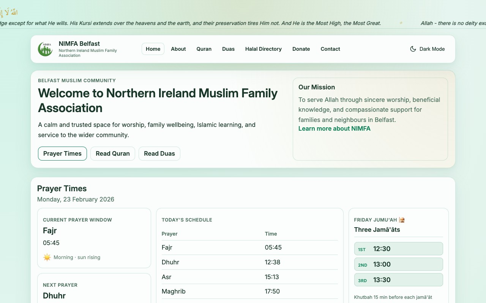The image size is (486, 303).
Task: Select the 2nd Jumu'ah time 13:00
Action: pos(398,264)
